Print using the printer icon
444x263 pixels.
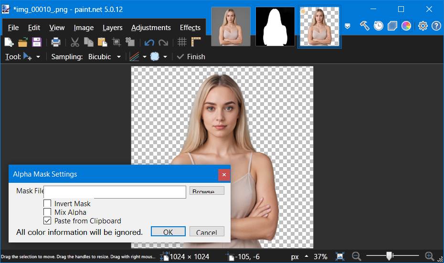(55, 42)
